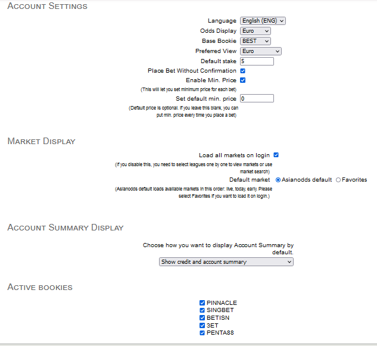Select the Asianodds default radio button
The height and width of the screenshot is (346, 377).
(278, 180)
